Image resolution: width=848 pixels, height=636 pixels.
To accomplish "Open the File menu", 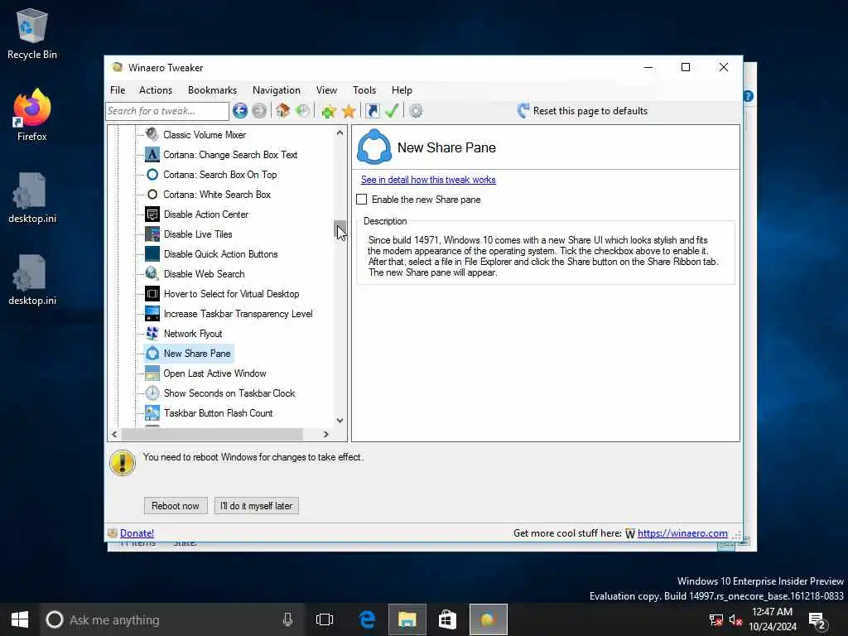I will pyautogui.click(x=118, y=90).
